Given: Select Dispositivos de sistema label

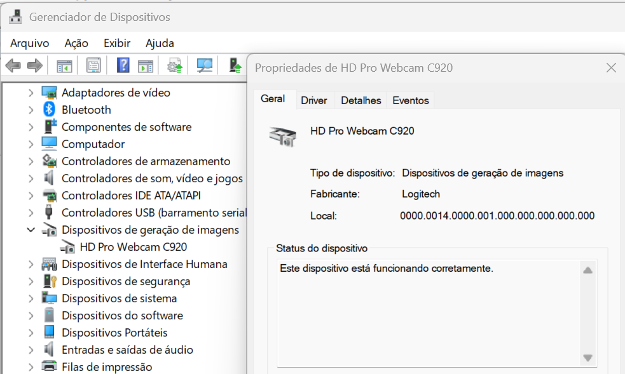Looking at the screenshot, I should [x=119, y=298].
